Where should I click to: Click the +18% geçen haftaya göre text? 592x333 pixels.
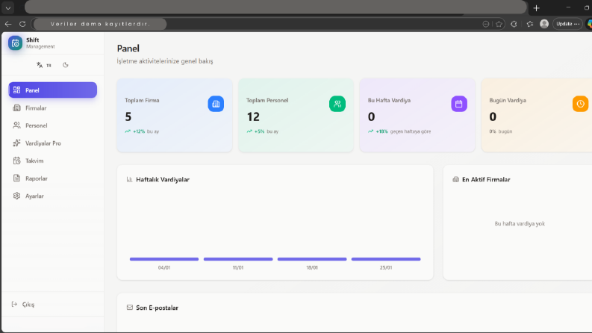pyautogui.click(x=399, y=131)
